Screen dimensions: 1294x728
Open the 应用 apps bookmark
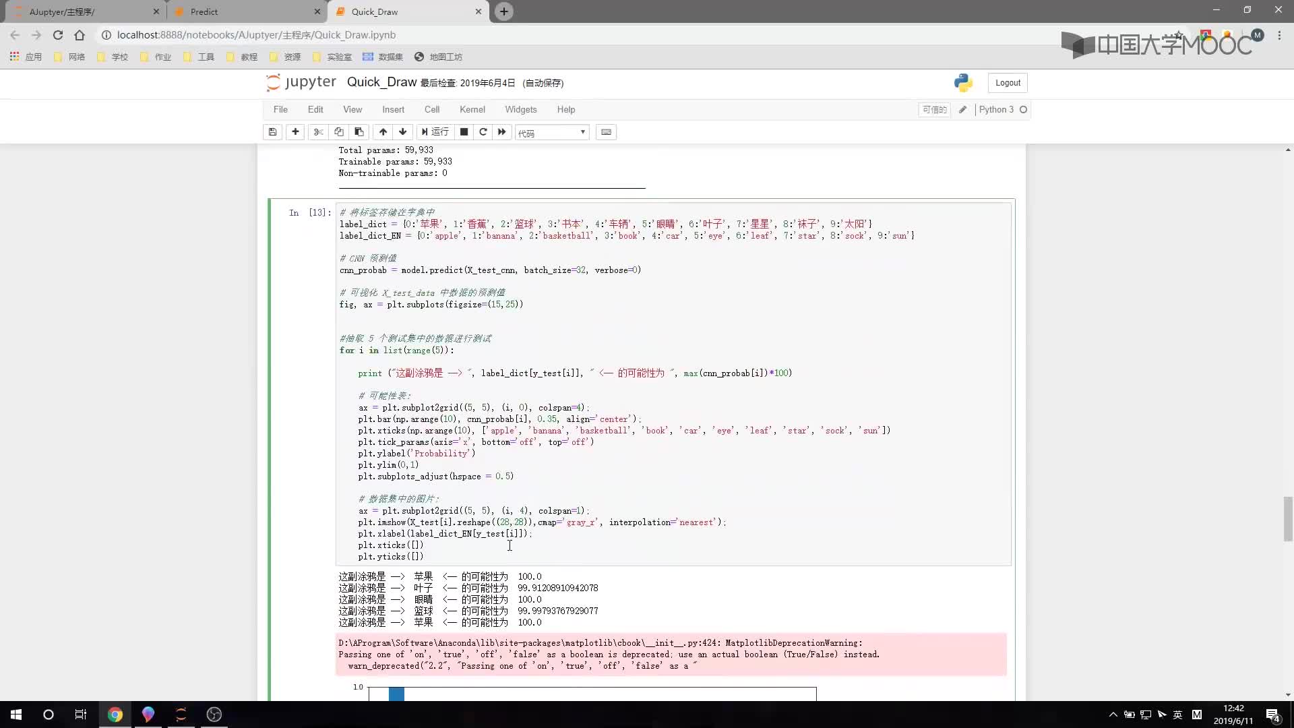(x=26, y=57)
